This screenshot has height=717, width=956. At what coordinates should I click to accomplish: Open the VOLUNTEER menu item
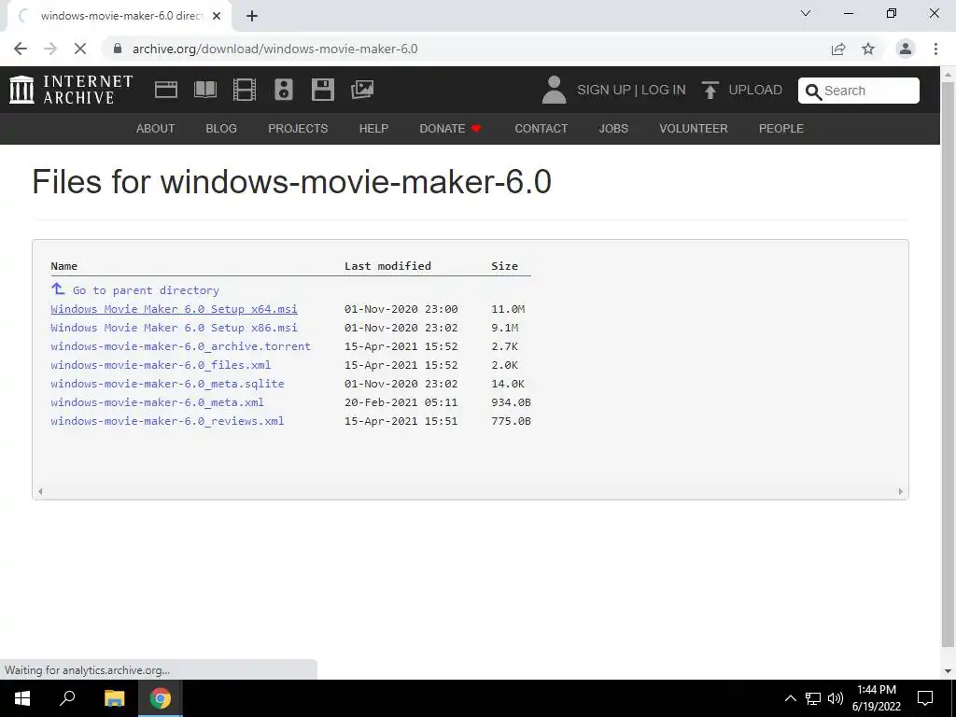point(694,129)
